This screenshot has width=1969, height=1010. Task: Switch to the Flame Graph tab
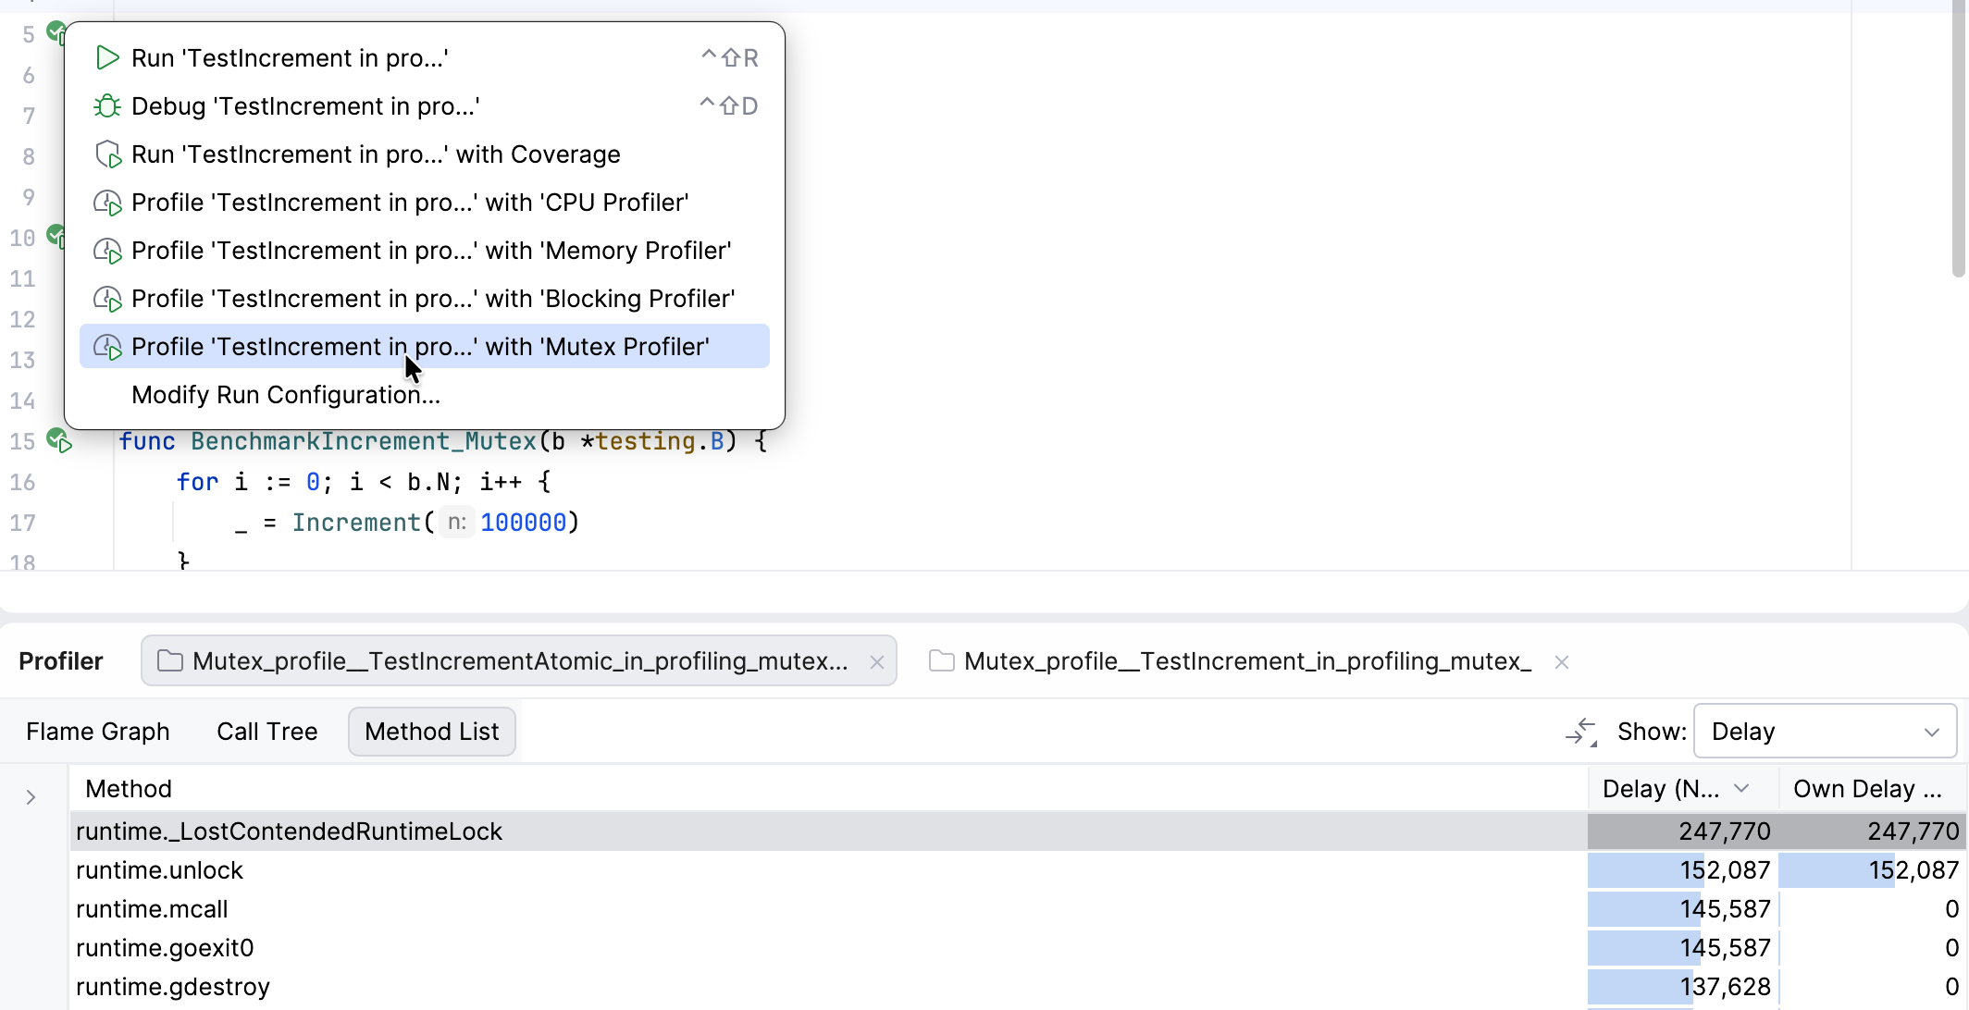pyautogui.click(x=97, y=731)
